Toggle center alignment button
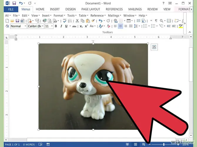The width and height of the screenshot is (197, 147). (x=120, y=26)
